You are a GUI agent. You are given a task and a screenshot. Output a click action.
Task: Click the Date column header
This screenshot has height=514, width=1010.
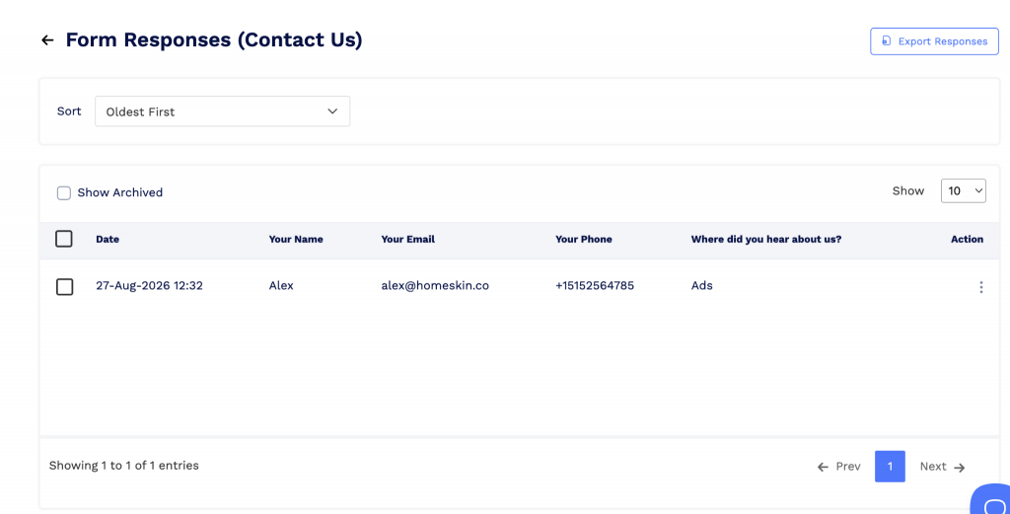point(108,239)
